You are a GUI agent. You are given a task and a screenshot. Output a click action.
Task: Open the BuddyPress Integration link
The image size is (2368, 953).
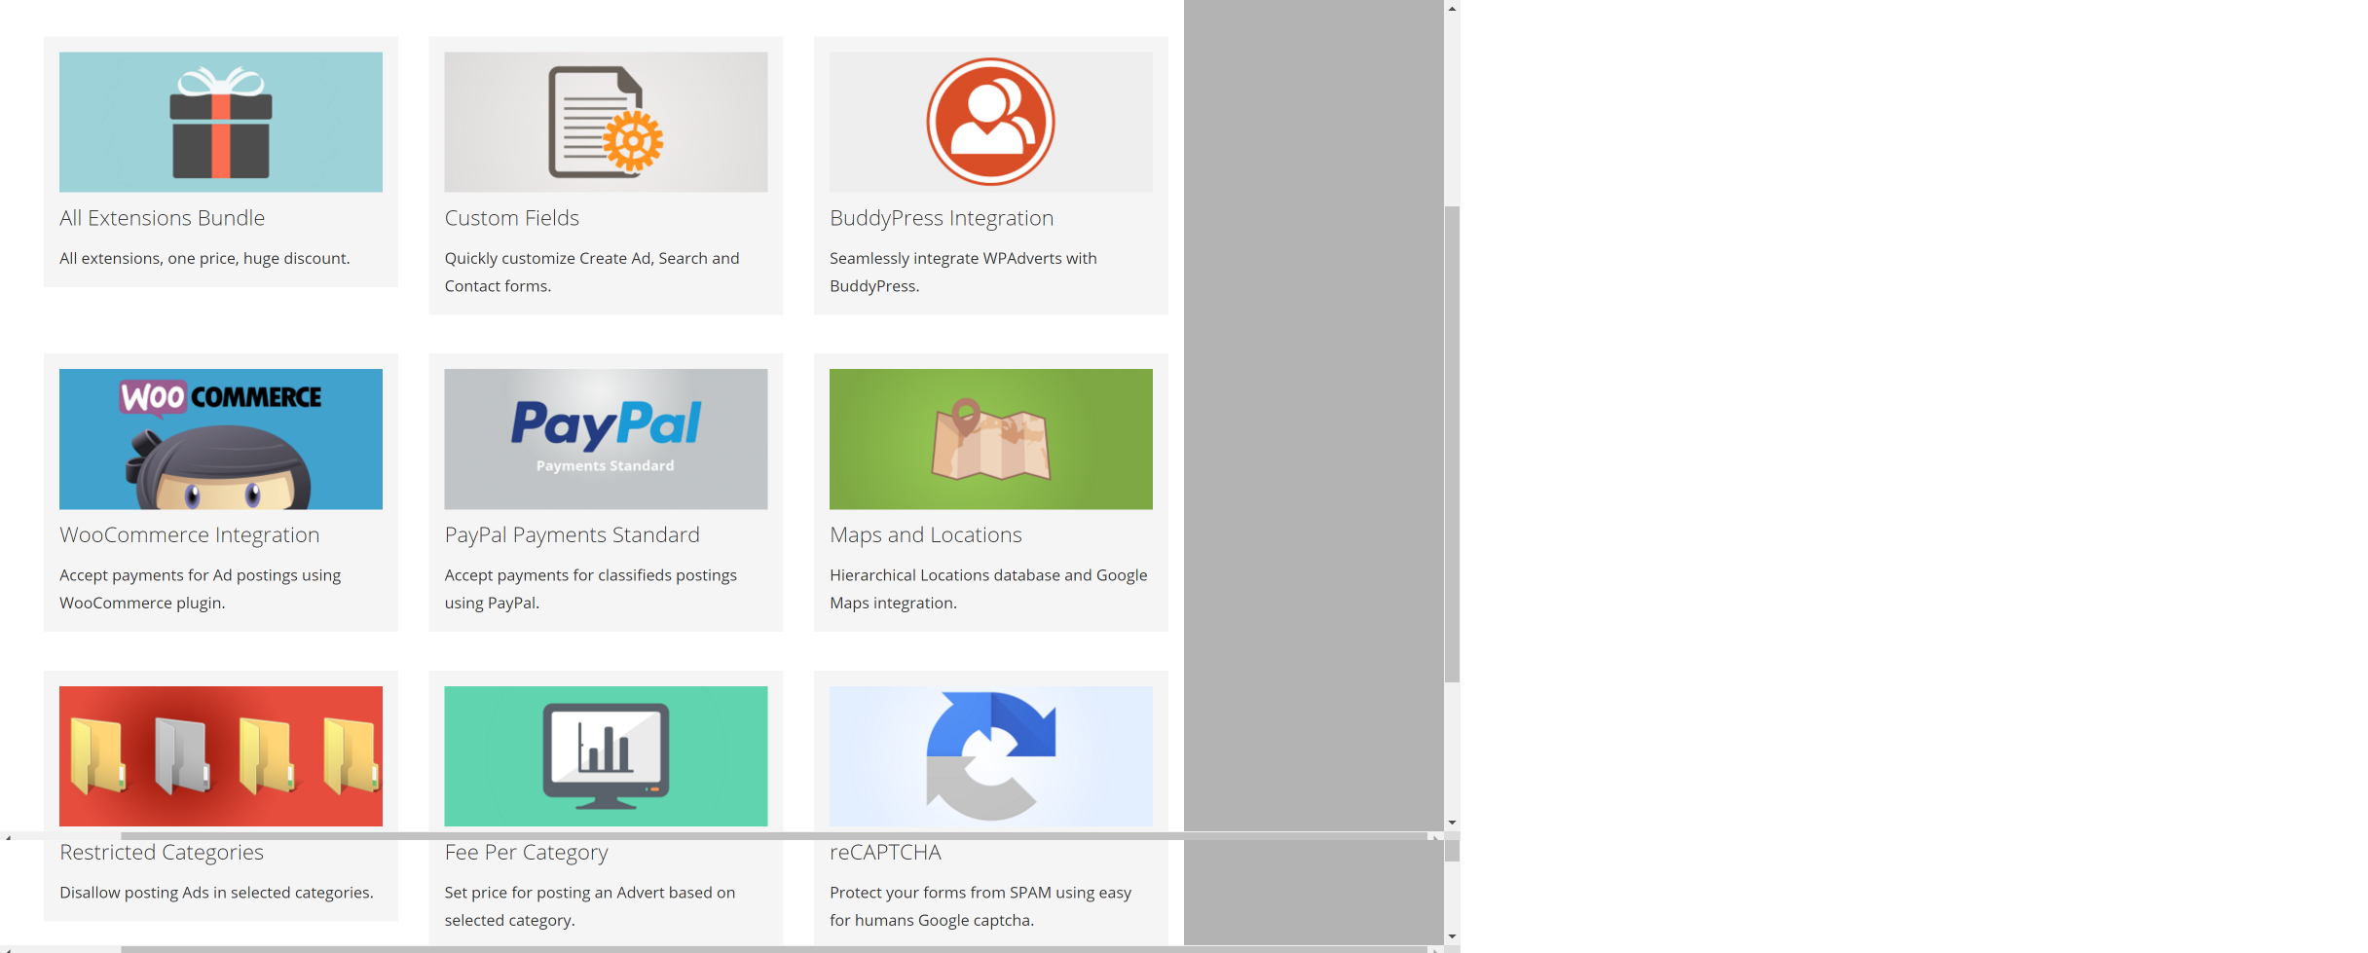coord(941,217)
